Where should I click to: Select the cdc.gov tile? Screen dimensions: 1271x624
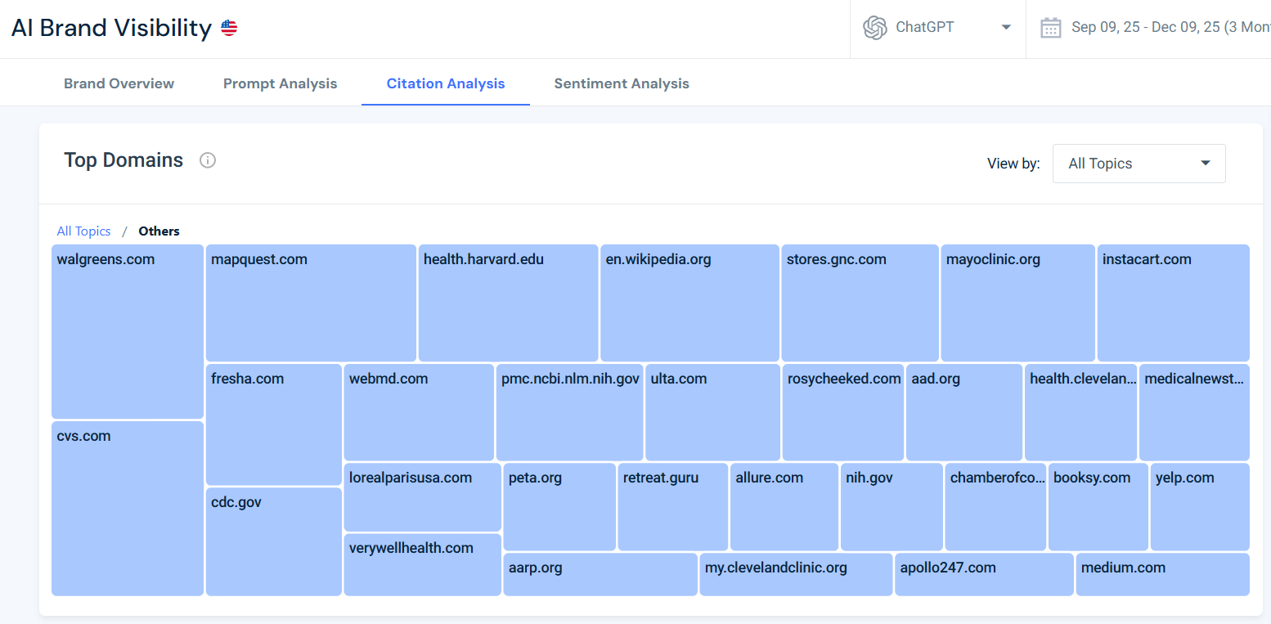point(273,540)
